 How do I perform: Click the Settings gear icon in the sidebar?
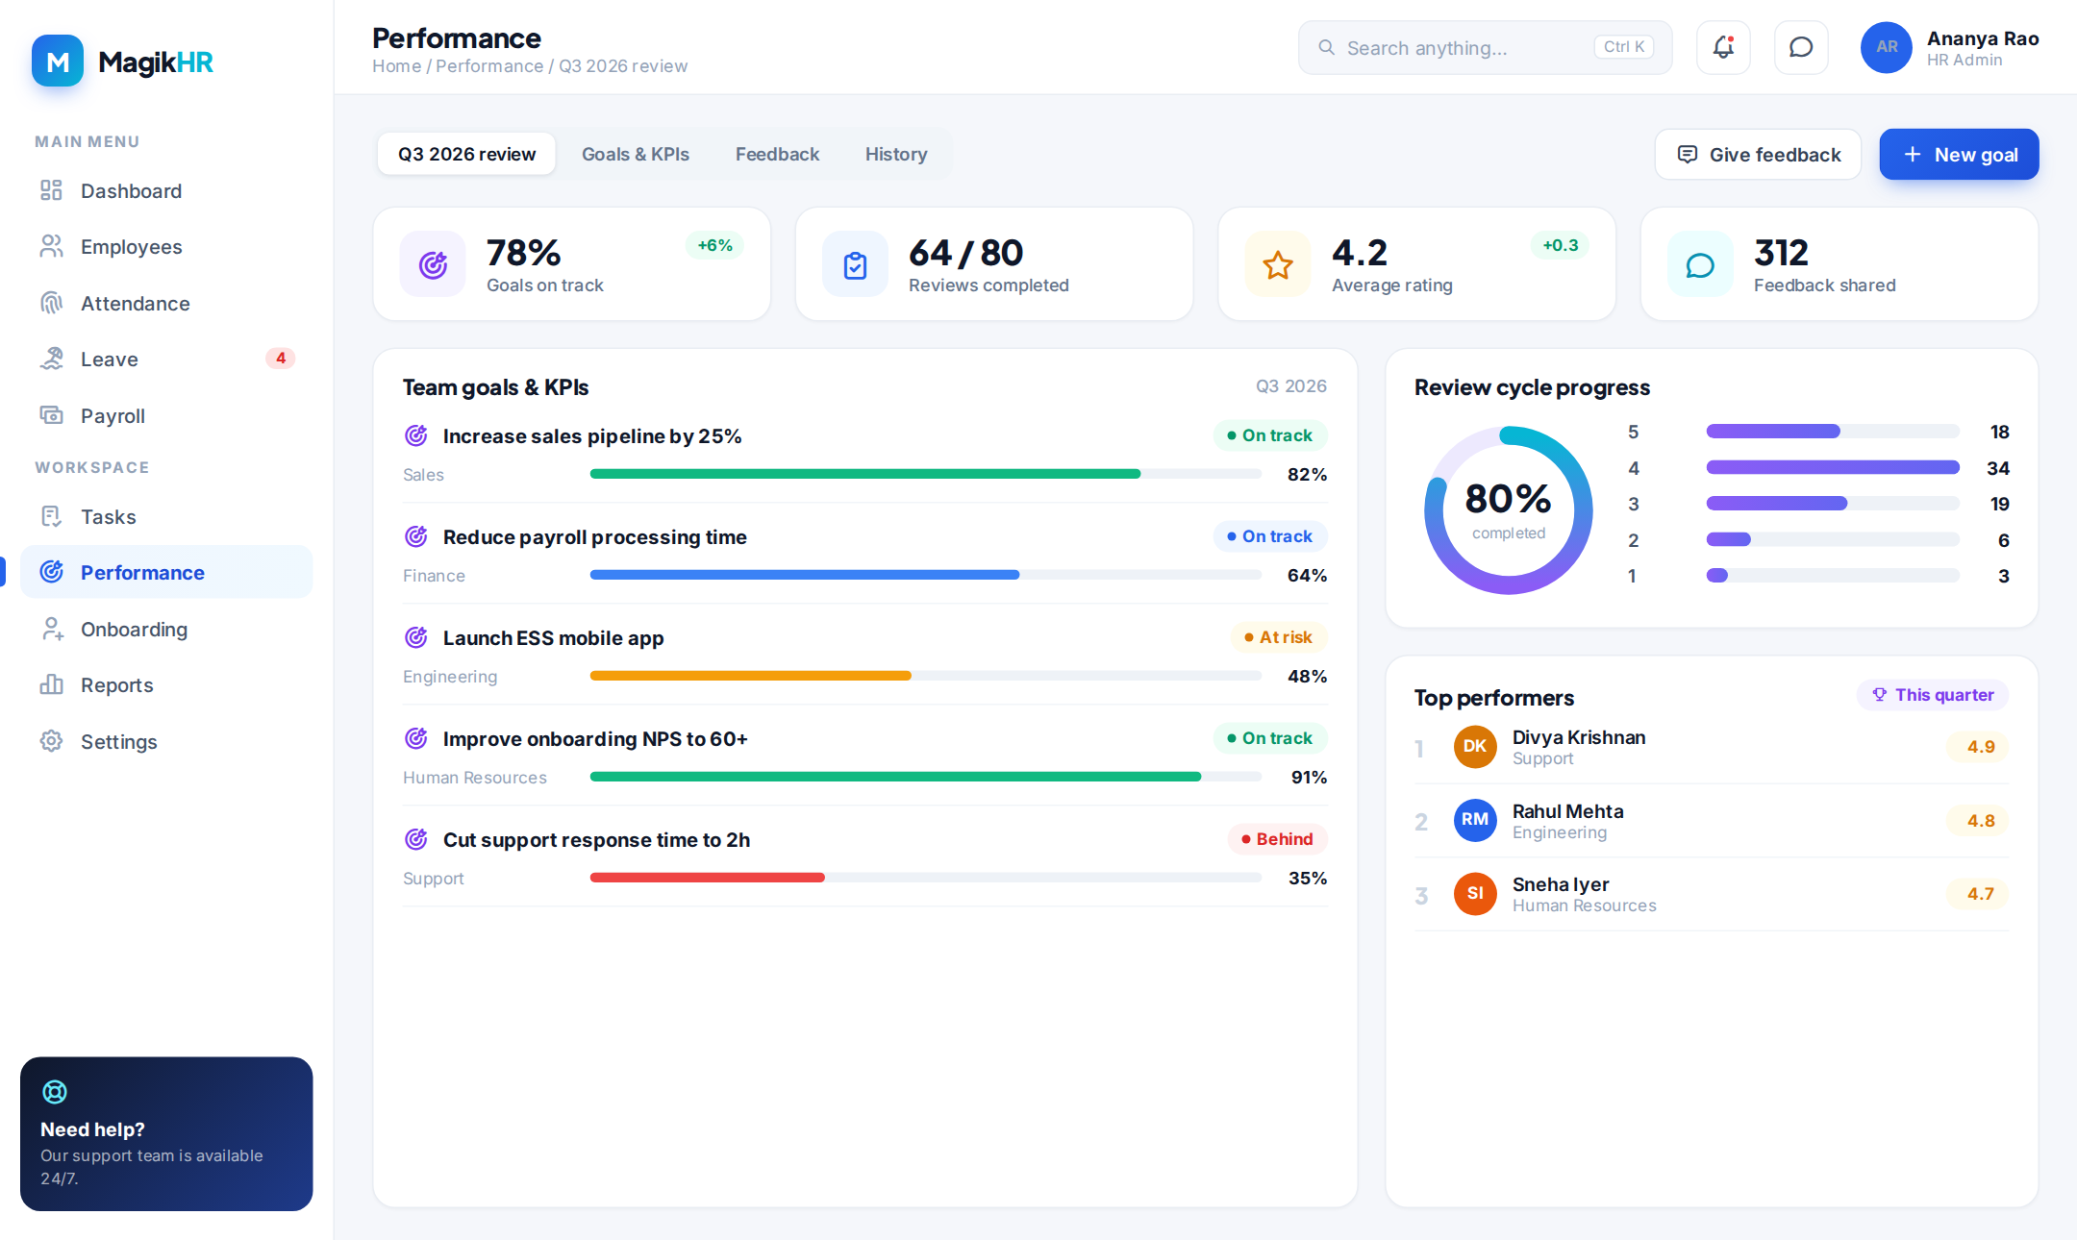tap(51, 741)
